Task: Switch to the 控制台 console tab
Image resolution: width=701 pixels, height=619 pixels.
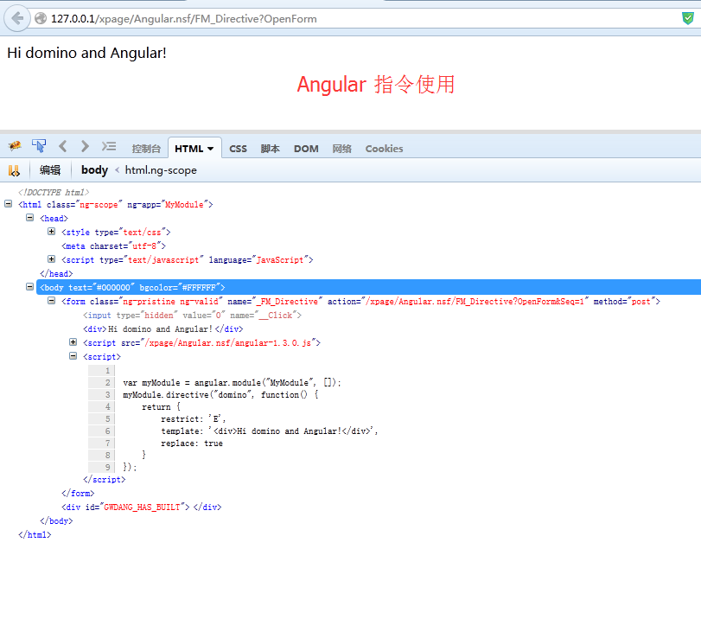Action: pyautogui.click(x=146, y=149)
